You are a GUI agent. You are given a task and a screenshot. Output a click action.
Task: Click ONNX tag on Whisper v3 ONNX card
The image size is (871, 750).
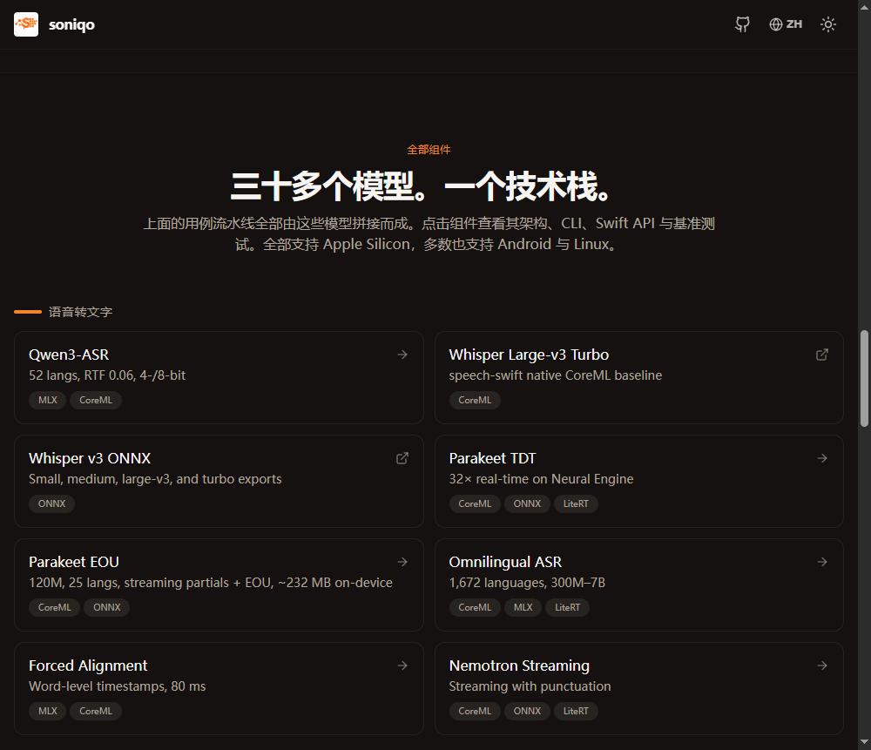51,503
